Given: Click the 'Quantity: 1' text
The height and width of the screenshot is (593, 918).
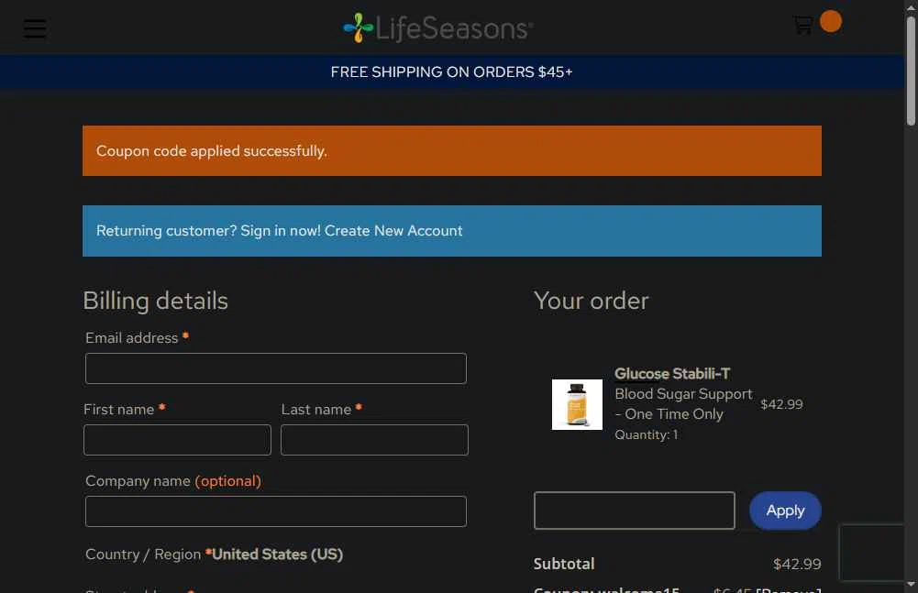Looking at the screenshot, I should tap(647, 435).
